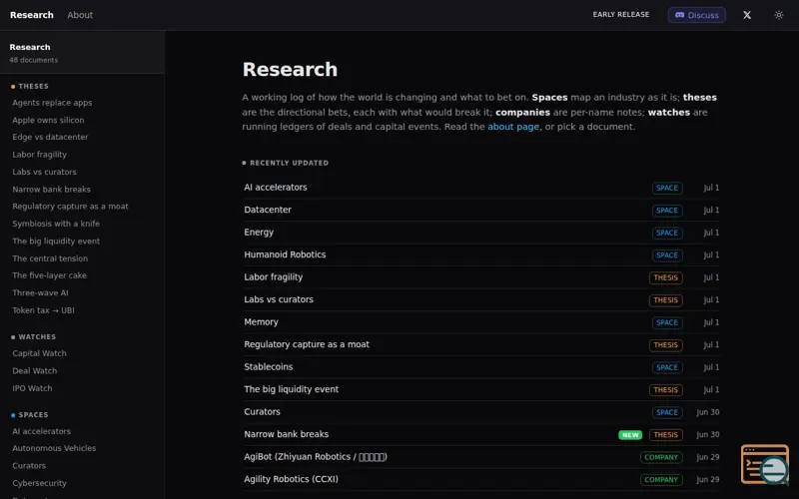Select Cybersecurity space in sidebar

point(39,483)
